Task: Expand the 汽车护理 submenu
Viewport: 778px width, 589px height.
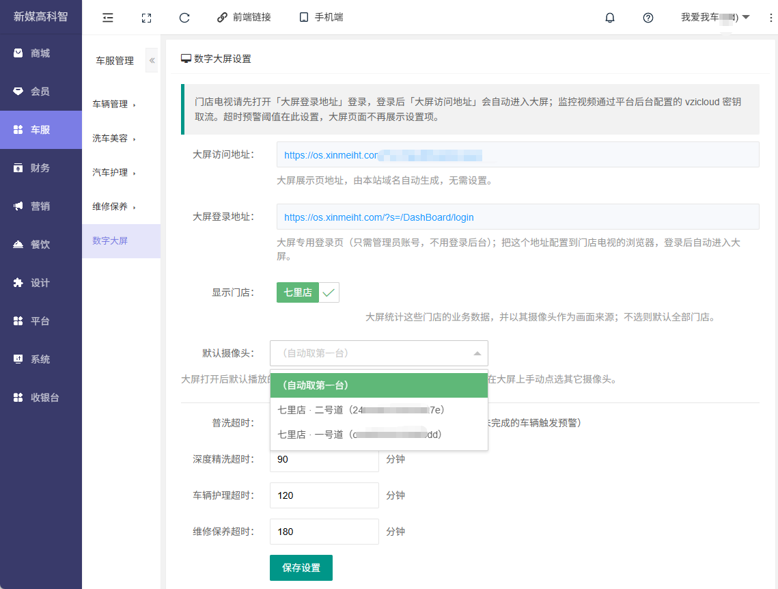Action: [x=121, y=173]
